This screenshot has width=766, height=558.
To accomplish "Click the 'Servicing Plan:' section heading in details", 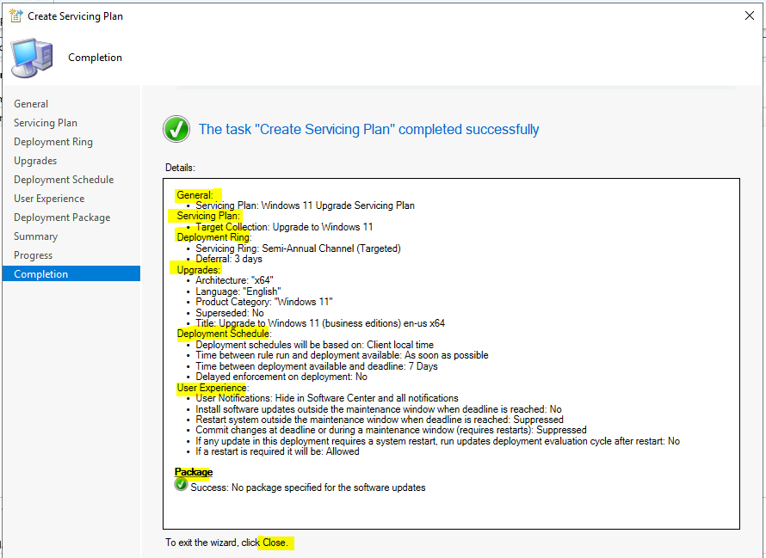I will click(x=208, y=216).
